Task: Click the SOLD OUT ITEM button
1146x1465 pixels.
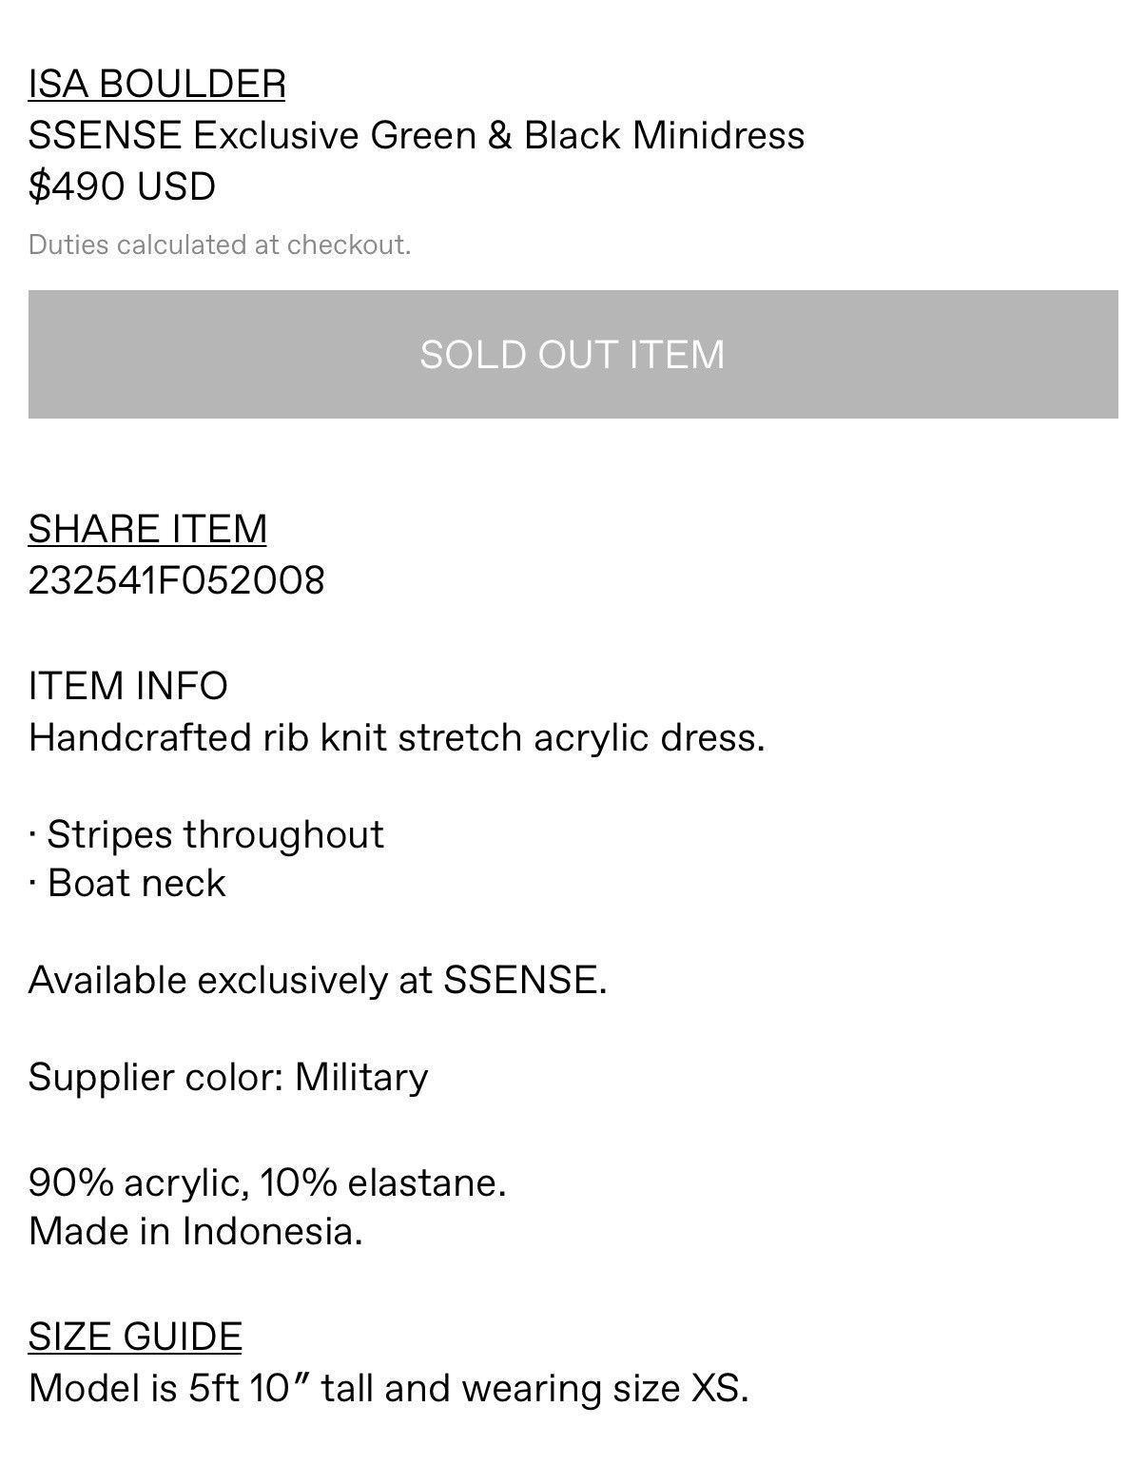Action: (x=573, y=354)
